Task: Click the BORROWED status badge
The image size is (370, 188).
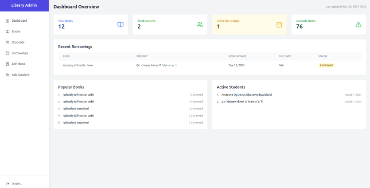Action: pos(326,65)
